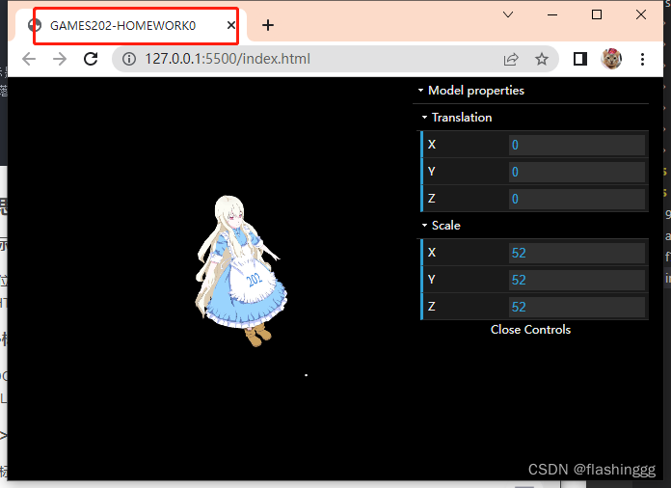
Task: Click the Scale Z value field
Action: tap(577, 307)
